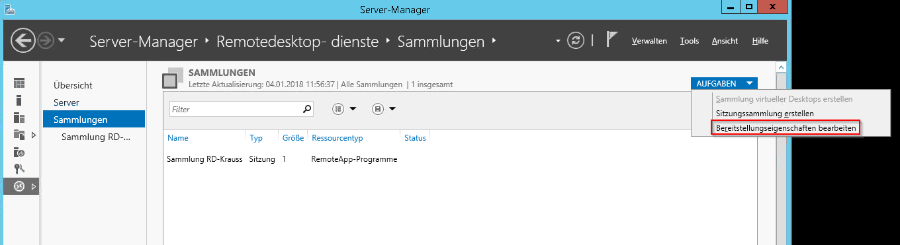Image resolution: width=900 pixels, height=245 pixels.
Task: Open the Verwalten menu
Action: click(649, 41)
